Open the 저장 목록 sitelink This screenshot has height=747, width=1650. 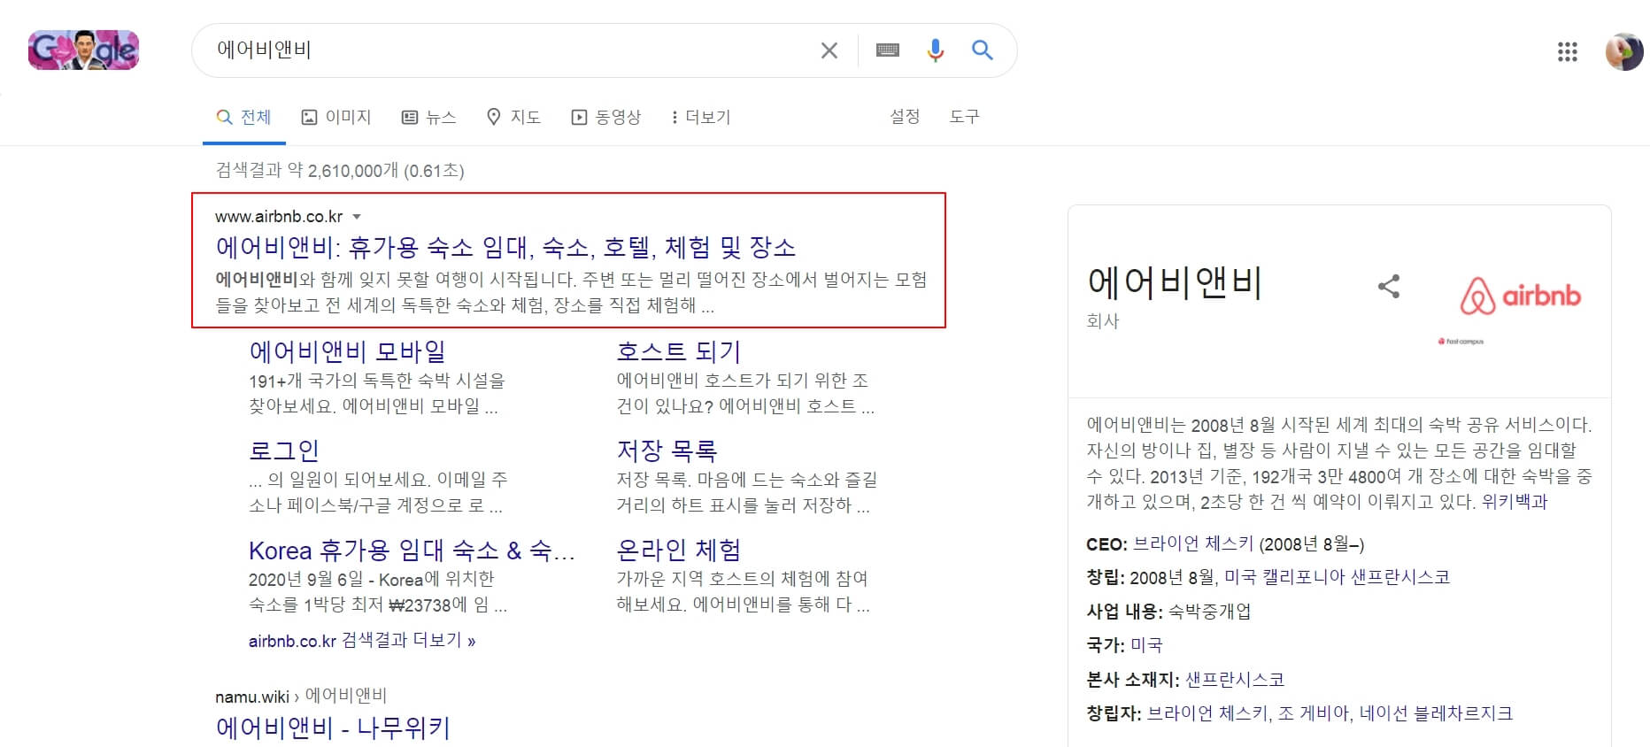667,451
